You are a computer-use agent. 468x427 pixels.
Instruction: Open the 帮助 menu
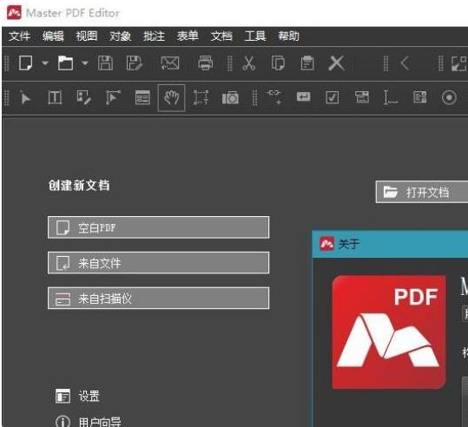(x=288, y=36)
